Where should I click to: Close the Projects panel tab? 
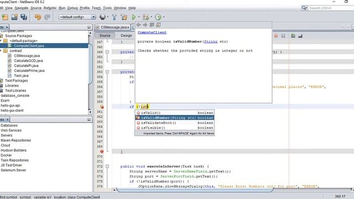tap(7, 27)
